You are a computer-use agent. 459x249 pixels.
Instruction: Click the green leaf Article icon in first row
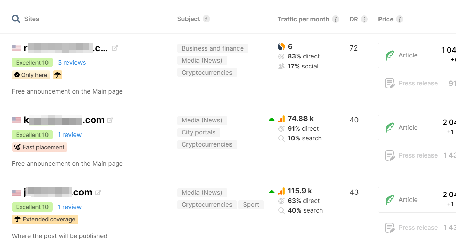coord(389,55)
